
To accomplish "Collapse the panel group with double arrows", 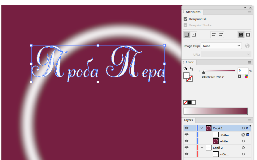I will [245, 7].
